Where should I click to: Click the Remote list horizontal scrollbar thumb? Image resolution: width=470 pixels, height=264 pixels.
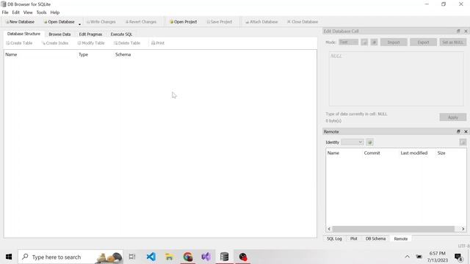[394, 229]
